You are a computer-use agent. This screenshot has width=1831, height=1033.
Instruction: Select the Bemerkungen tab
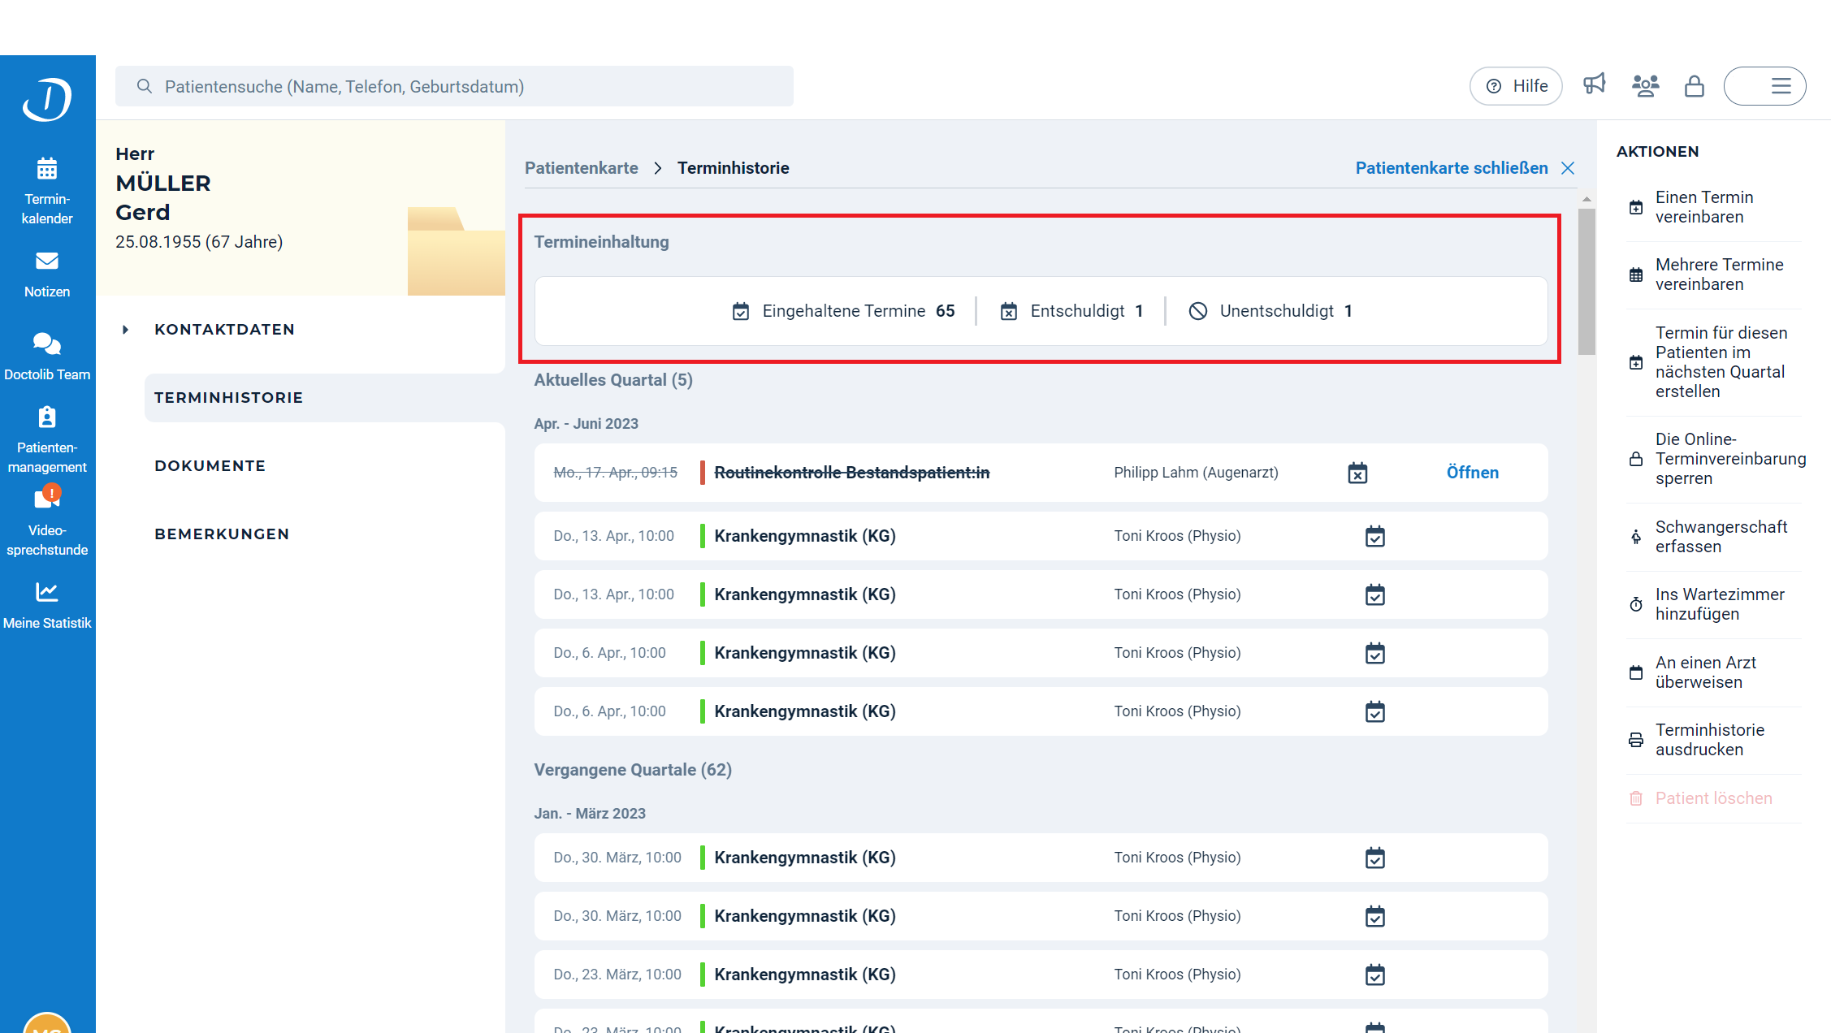(222, 534)
